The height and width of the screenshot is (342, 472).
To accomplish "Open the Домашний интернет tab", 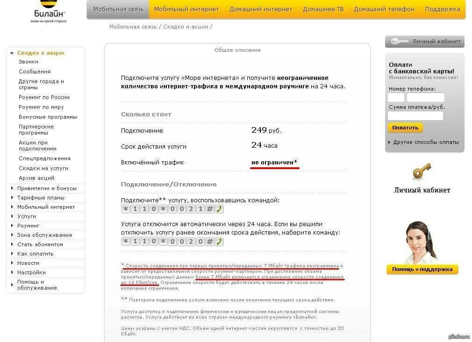I will (261, 9).
